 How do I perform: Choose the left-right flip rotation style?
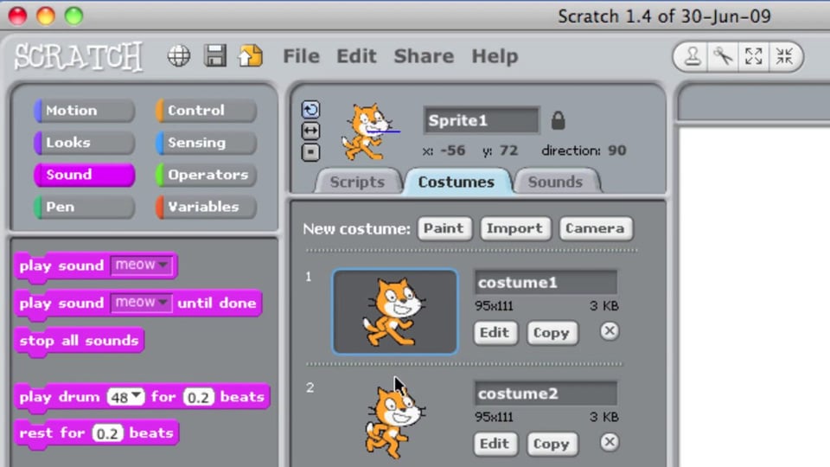coord(310,131)
